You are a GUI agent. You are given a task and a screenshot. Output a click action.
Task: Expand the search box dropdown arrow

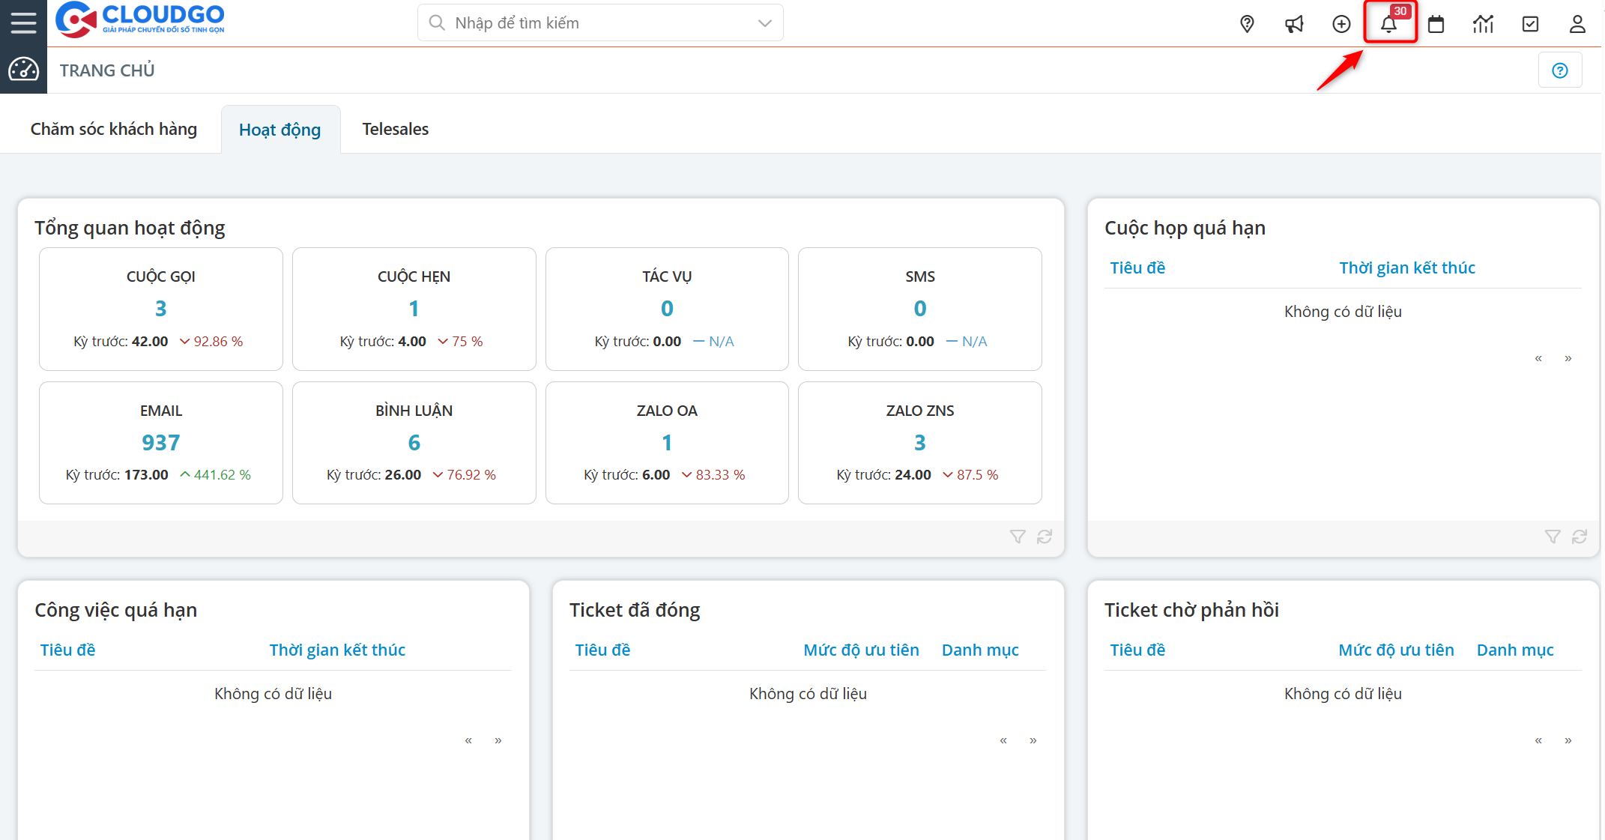point(764,23)
